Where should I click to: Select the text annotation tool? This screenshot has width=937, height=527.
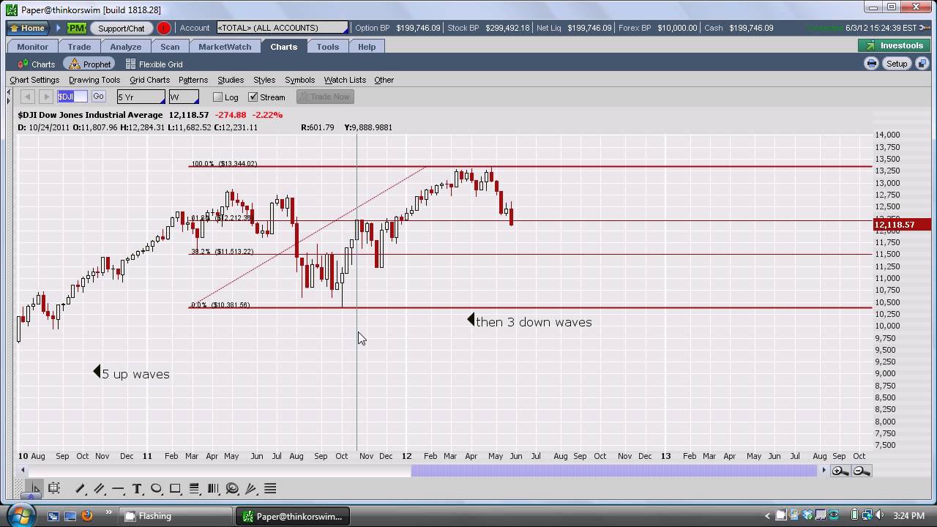tap(137, 488)
